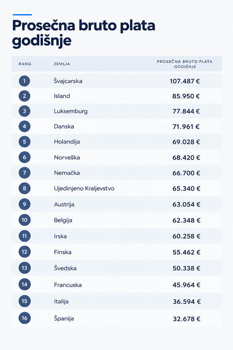This screenshot has width=233, height=350.
Task: Select the rank 5 number badge
Action: coord(24,141)
